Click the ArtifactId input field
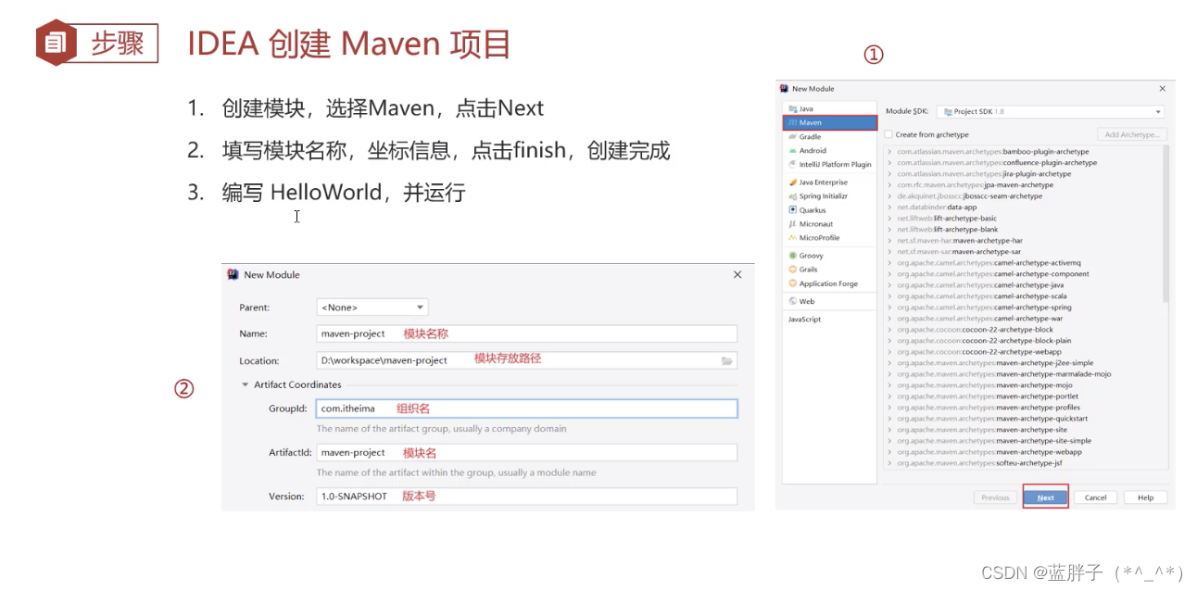Screen dimensions: 1197x591 click(x=526, y=453)
